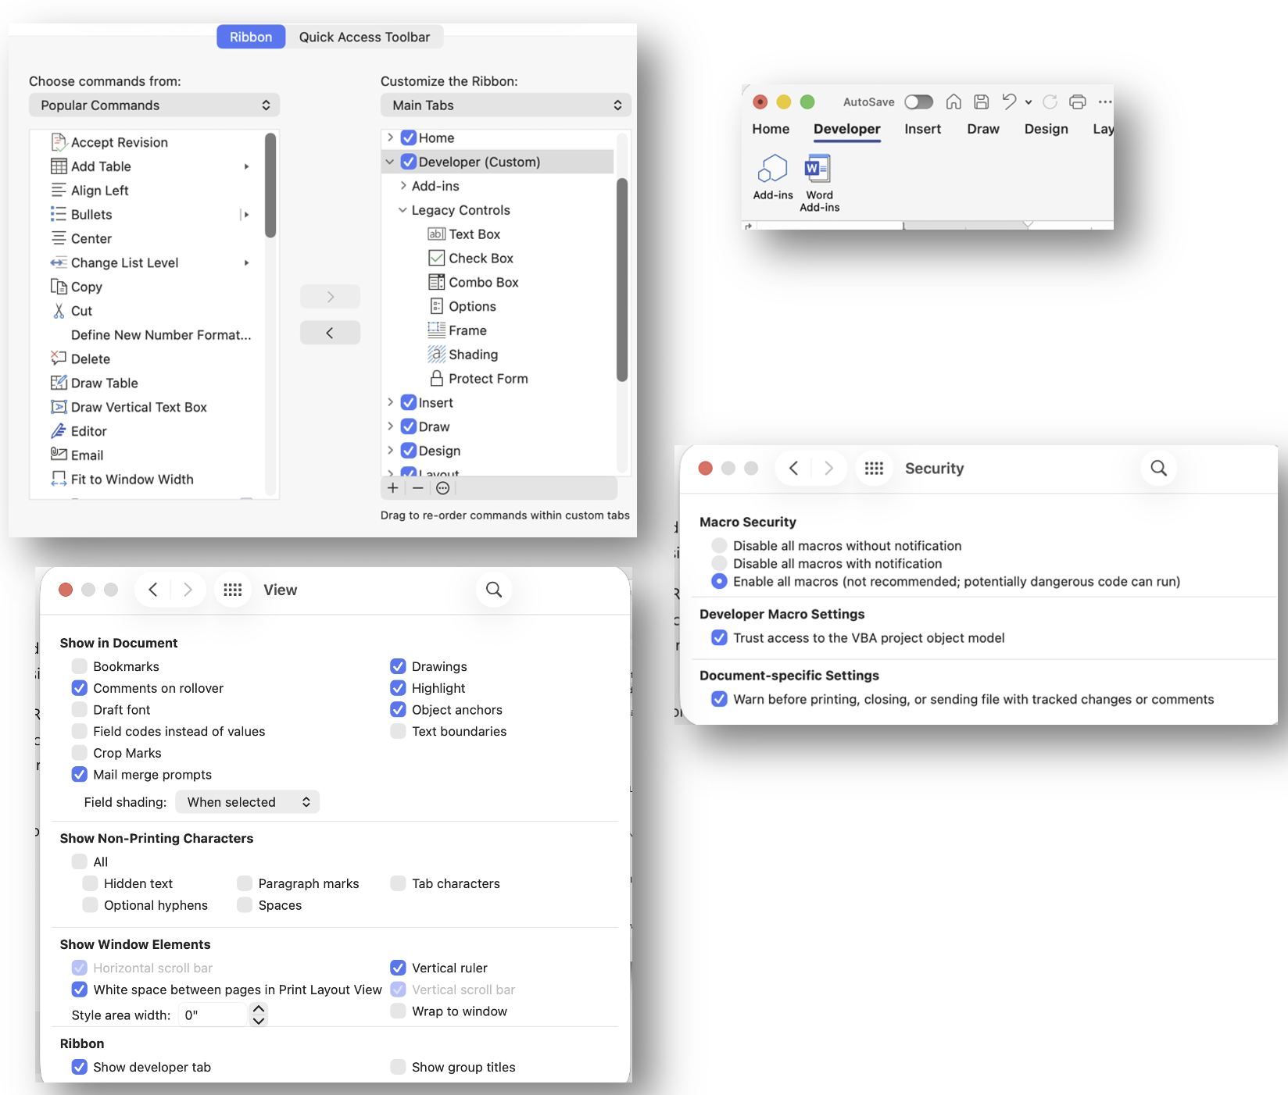Show all preferences grid in View window
The image size is (1288, 1095).
click(233, 590)
